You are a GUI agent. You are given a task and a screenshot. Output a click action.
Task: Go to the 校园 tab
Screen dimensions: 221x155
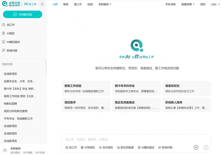[90, 5]
